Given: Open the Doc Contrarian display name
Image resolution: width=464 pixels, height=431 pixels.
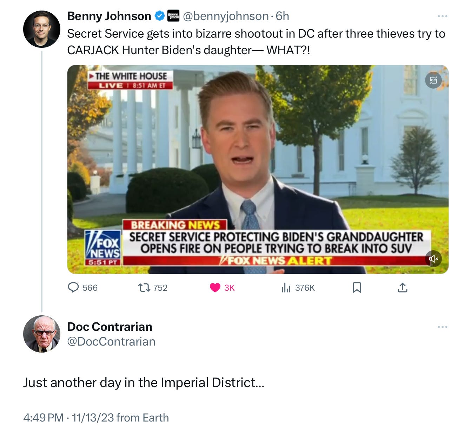Looking at the screenshot, I should pos(110,327).
